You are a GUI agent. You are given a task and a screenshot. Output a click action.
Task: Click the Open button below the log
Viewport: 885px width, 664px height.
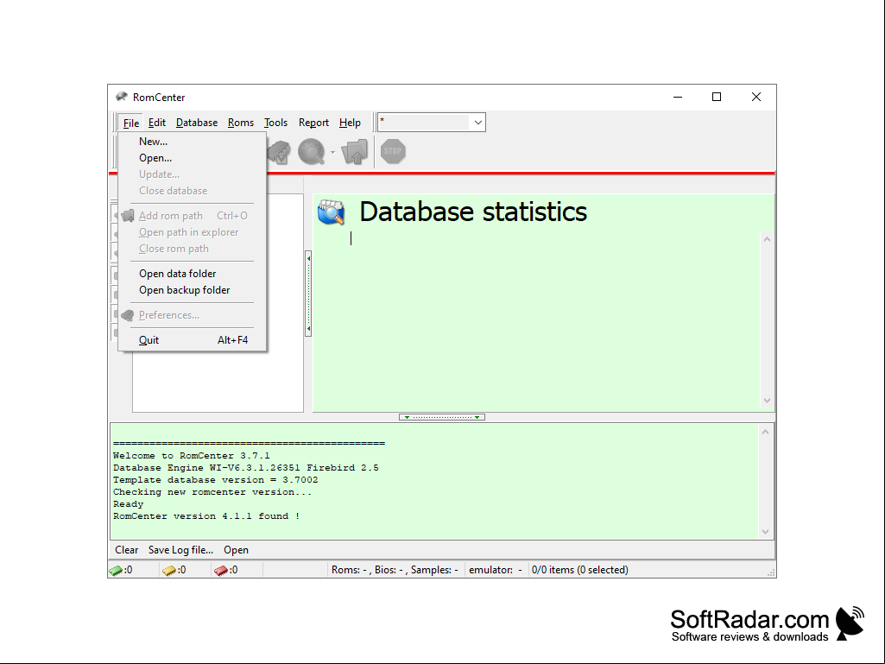tap(236, 550)
